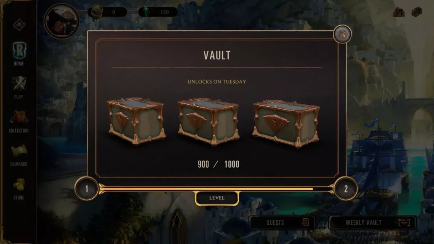This screenshot has width=434, height=244.
Task: Open the settings gear icon
Action: click(x=417, y=12)
